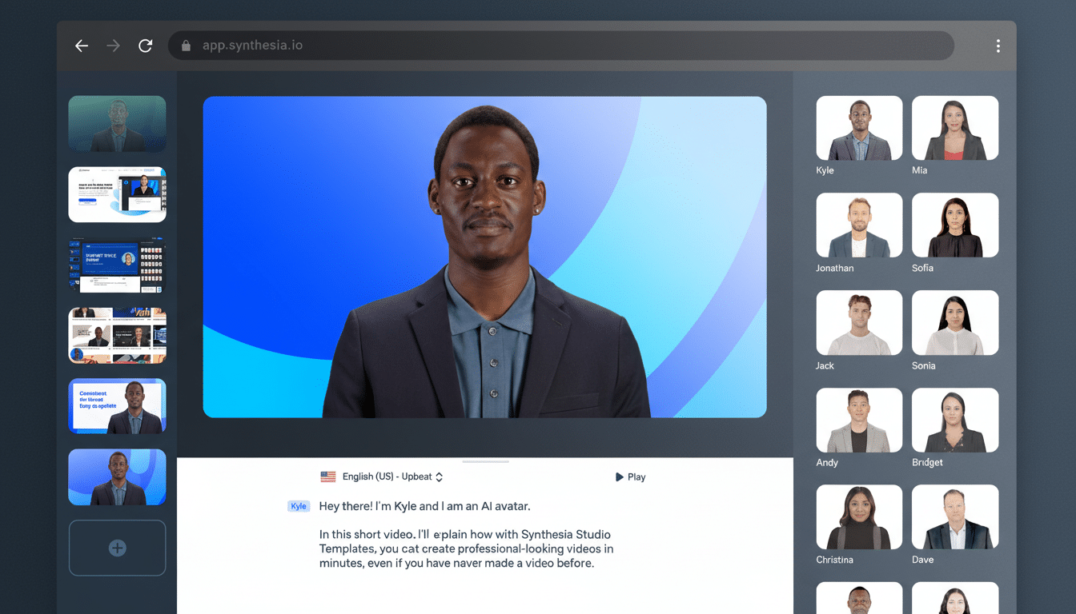Add a new scene with the plus icon
1076x614 pixels.
[x=117, y=548]
